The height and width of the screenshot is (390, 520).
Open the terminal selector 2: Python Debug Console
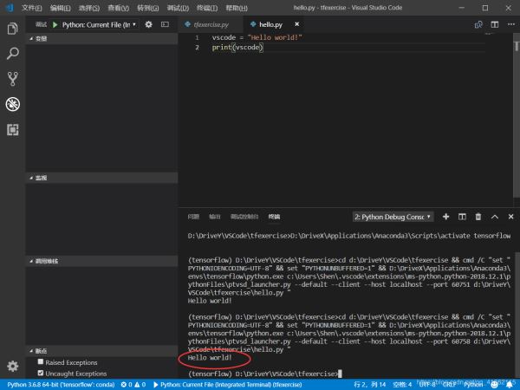(x=393, y=217)
